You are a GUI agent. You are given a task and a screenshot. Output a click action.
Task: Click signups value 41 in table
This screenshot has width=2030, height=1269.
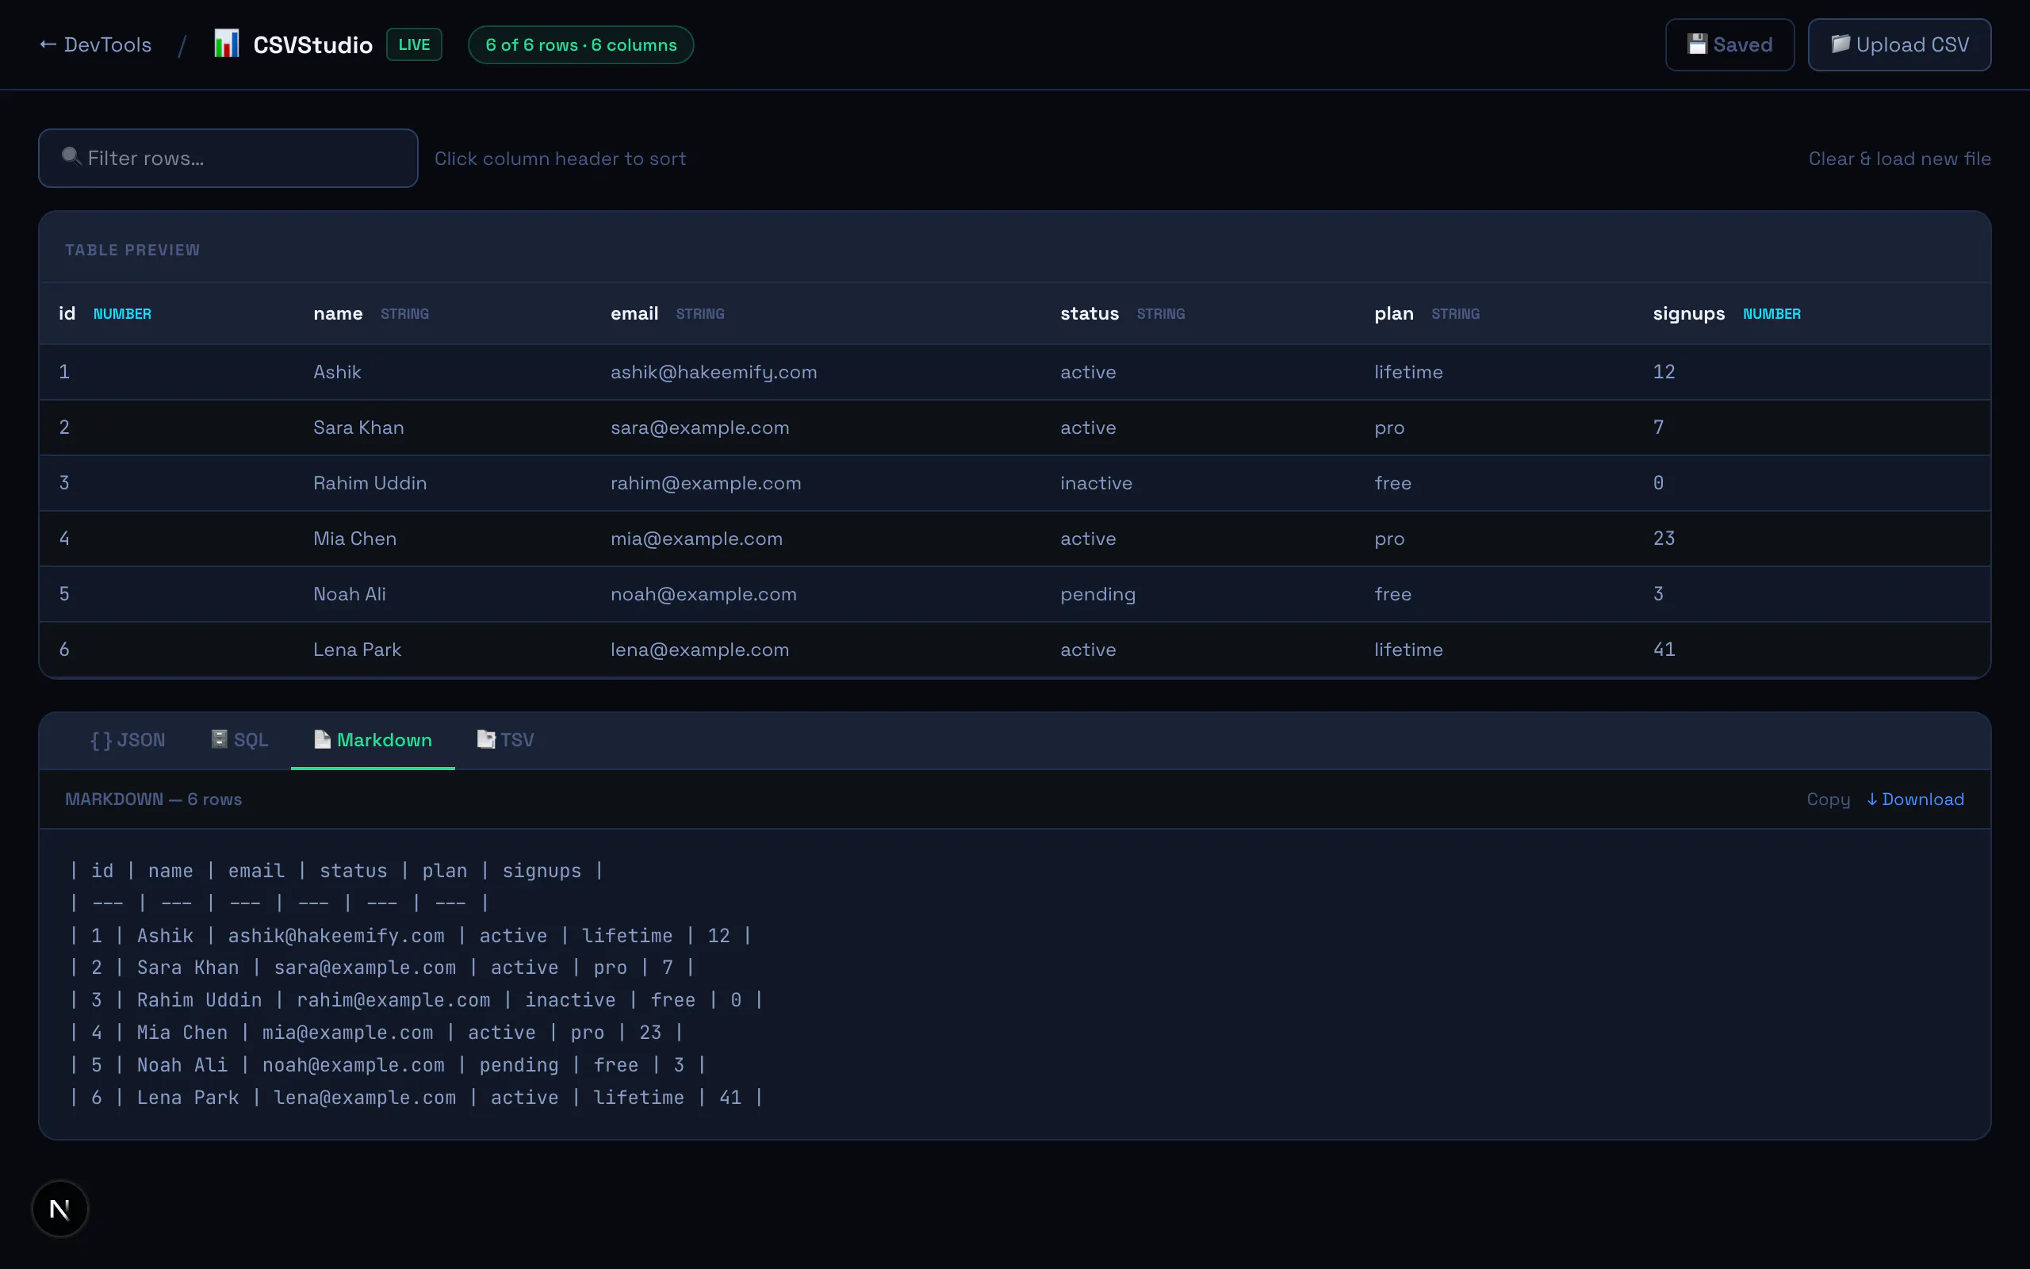coord(1664,649)
